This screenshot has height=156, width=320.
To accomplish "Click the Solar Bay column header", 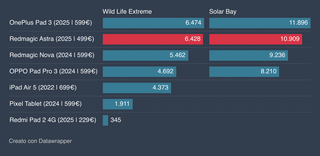I will [x=223, y=12].
